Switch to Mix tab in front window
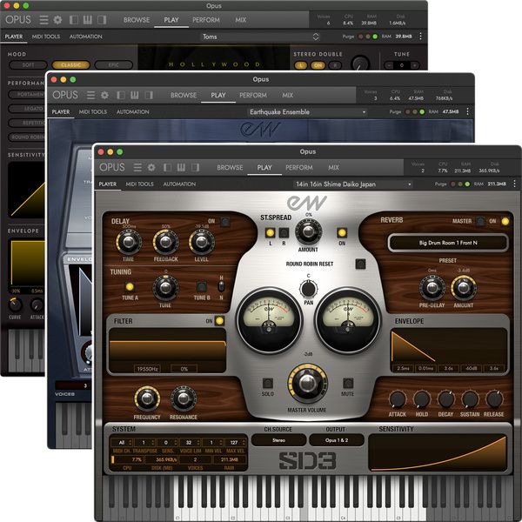 point(333,167)
